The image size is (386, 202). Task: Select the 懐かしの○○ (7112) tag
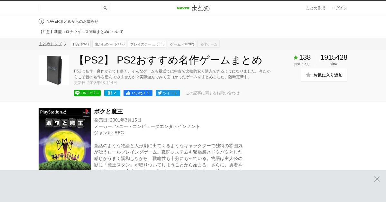(x=109, y=44)
